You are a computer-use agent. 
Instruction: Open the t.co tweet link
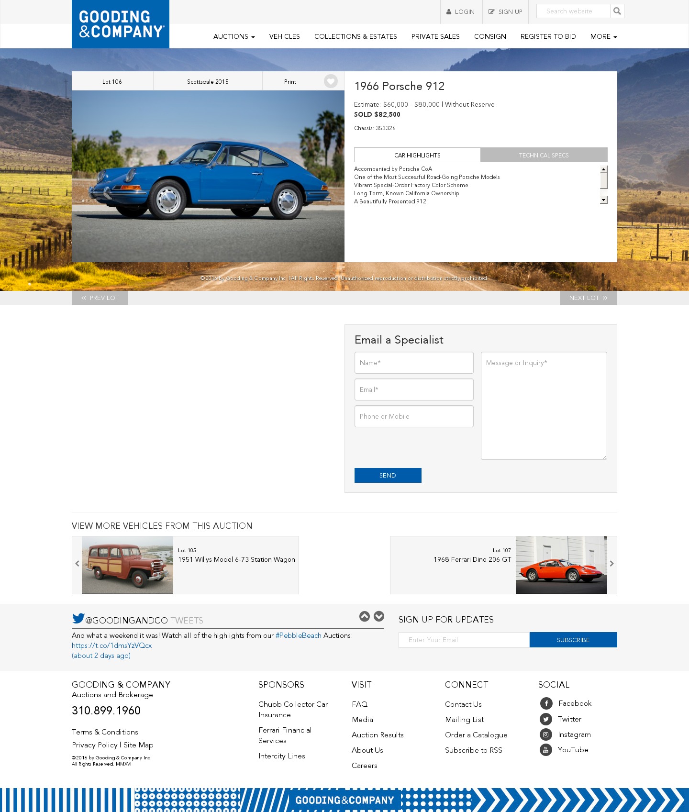pos(111,645)
